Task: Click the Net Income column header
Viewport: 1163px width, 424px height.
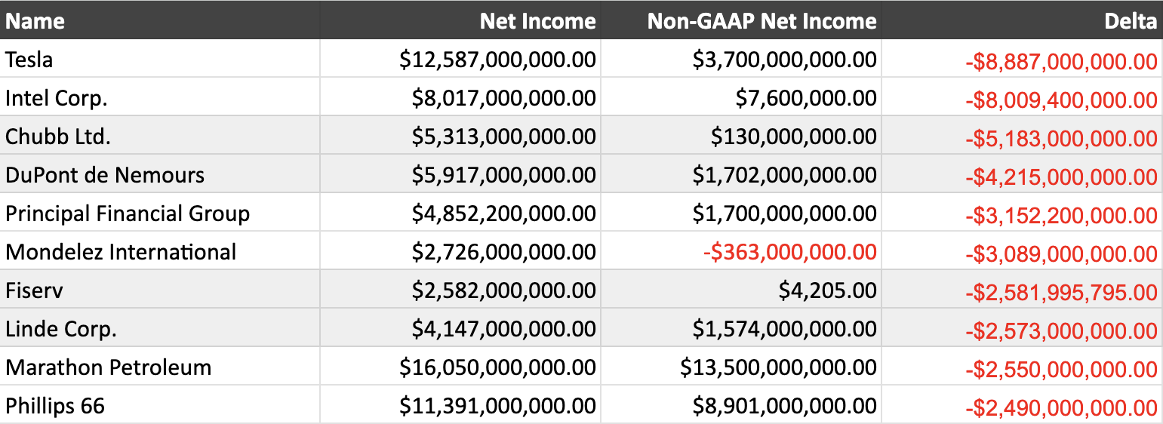Action: [537, 21]
